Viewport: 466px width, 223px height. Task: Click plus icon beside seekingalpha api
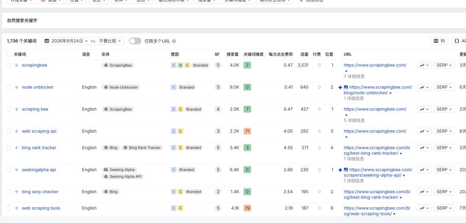[17, 170]
